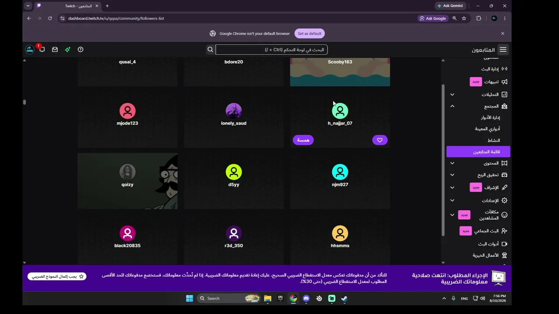Open Chrome extensions puzzle icon
Screen dimensions: 559x314
point(479,18)
